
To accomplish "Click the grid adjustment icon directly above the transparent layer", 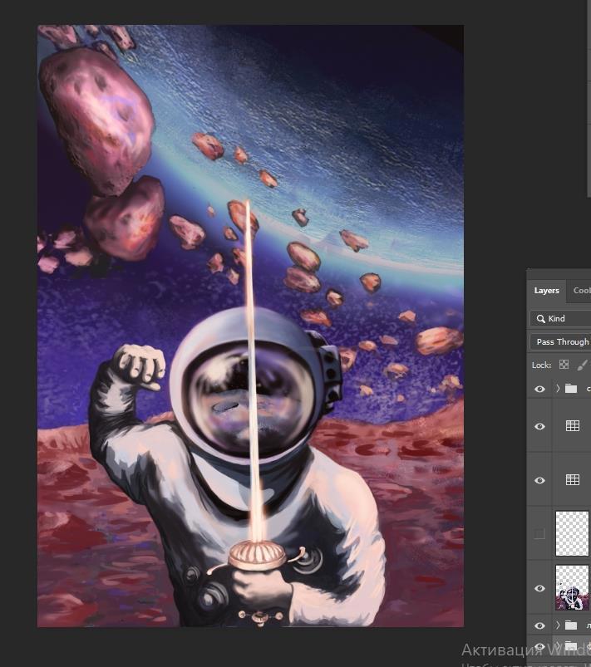I will click(x=572, y=480).
